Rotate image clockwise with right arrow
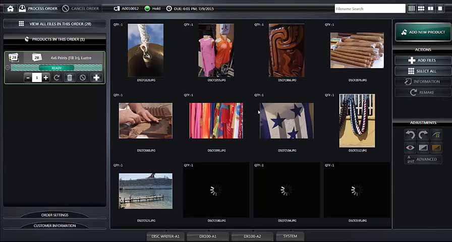 423,135
